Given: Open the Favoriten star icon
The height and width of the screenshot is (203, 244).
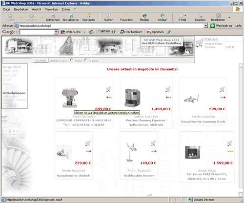Looking at the screenshot, I should (127, 16).
